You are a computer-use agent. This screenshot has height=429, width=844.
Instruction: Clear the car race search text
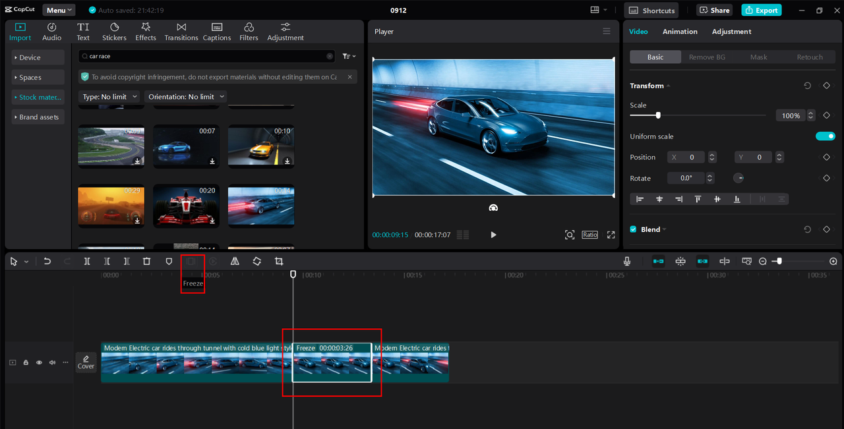(x=330, y=57)
